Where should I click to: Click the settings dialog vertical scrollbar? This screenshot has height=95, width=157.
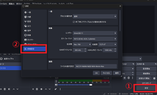coord(120,21)
